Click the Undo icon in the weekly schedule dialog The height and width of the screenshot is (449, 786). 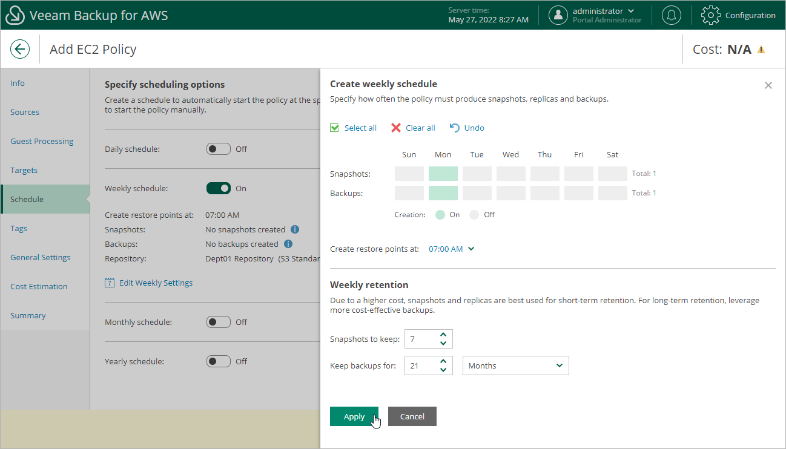[x=454, y=128]
